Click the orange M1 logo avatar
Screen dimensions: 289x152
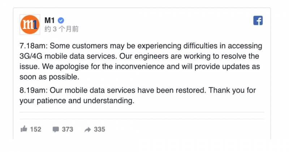point(30,25)
